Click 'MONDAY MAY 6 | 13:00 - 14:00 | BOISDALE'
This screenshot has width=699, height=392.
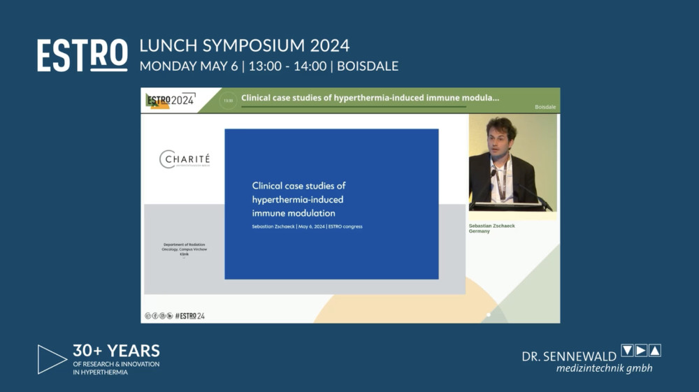[269, 66]
